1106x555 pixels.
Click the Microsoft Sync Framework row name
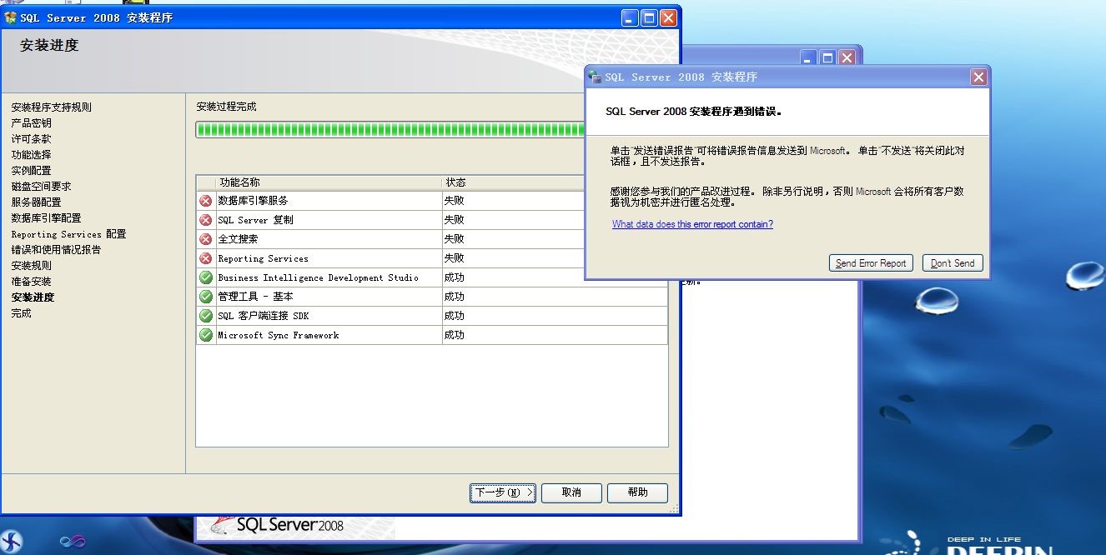278,335
